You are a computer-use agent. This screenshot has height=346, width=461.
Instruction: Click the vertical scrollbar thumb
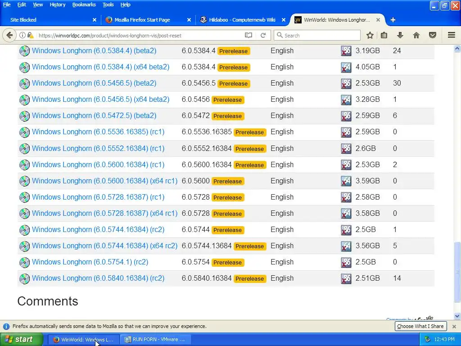point(457,272)
